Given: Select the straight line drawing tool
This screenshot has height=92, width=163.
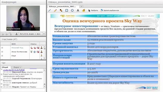Looking at the screenshot, I should tap(49, 10).
